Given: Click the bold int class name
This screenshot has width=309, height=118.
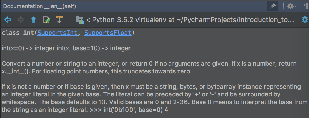Looking at the screenshot, I should 29,33.
